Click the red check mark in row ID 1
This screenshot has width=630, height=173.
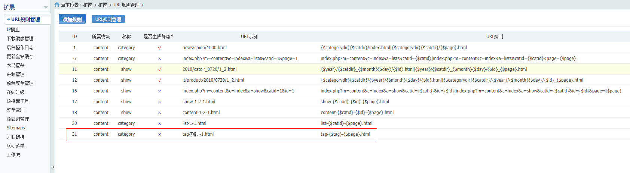point(159,48)
